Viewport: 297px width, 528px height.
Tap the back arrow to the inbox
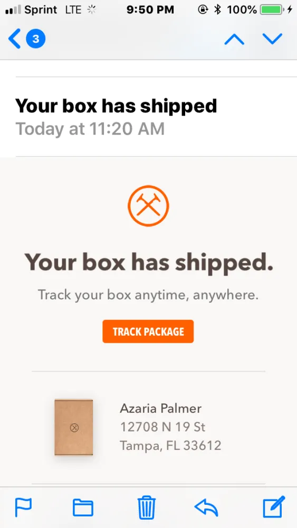(x=14, y=39)
